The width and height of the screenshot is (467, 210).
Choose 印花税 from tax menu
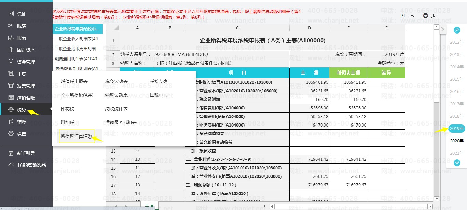[x=67, y=109]
